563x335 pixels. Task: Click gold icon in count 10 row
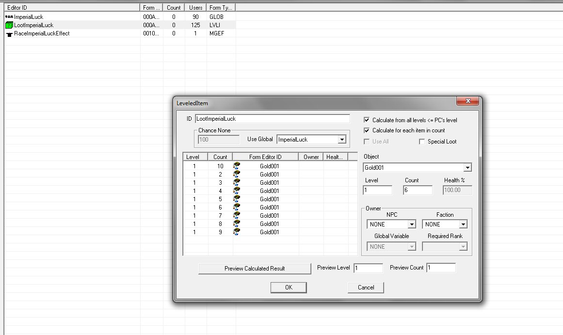tap(236, 166)
